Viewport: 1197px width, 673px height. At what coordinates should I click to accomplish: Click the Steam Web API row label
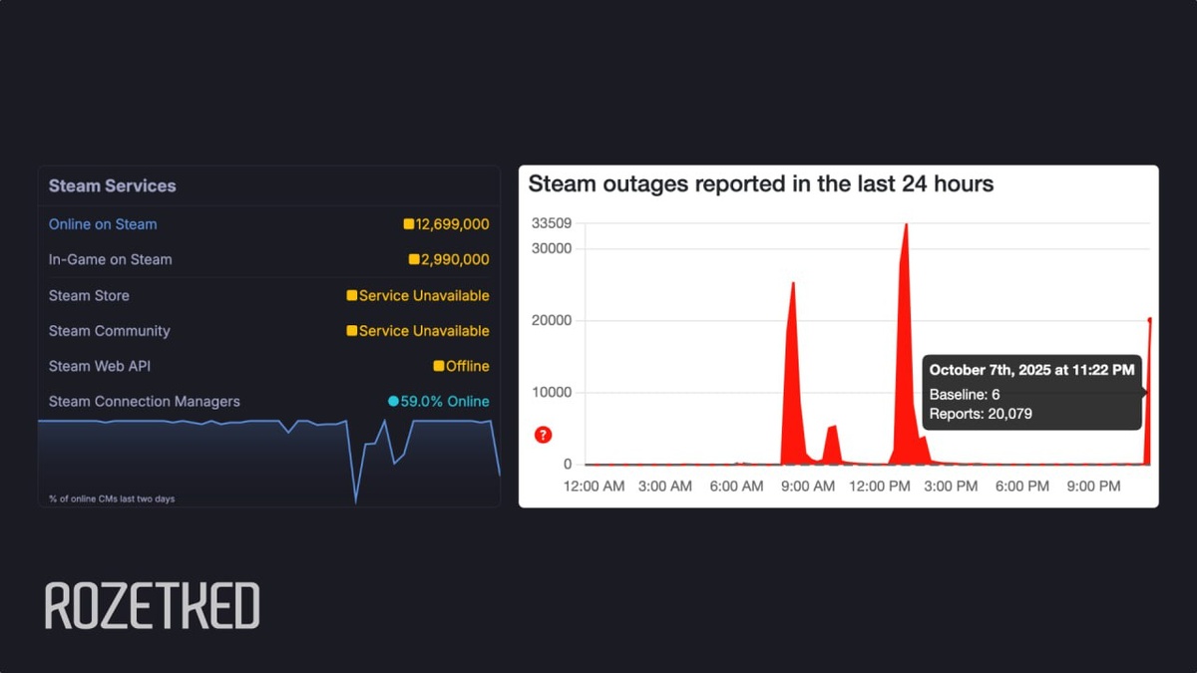pyautogui.click(x=100, y=366)
